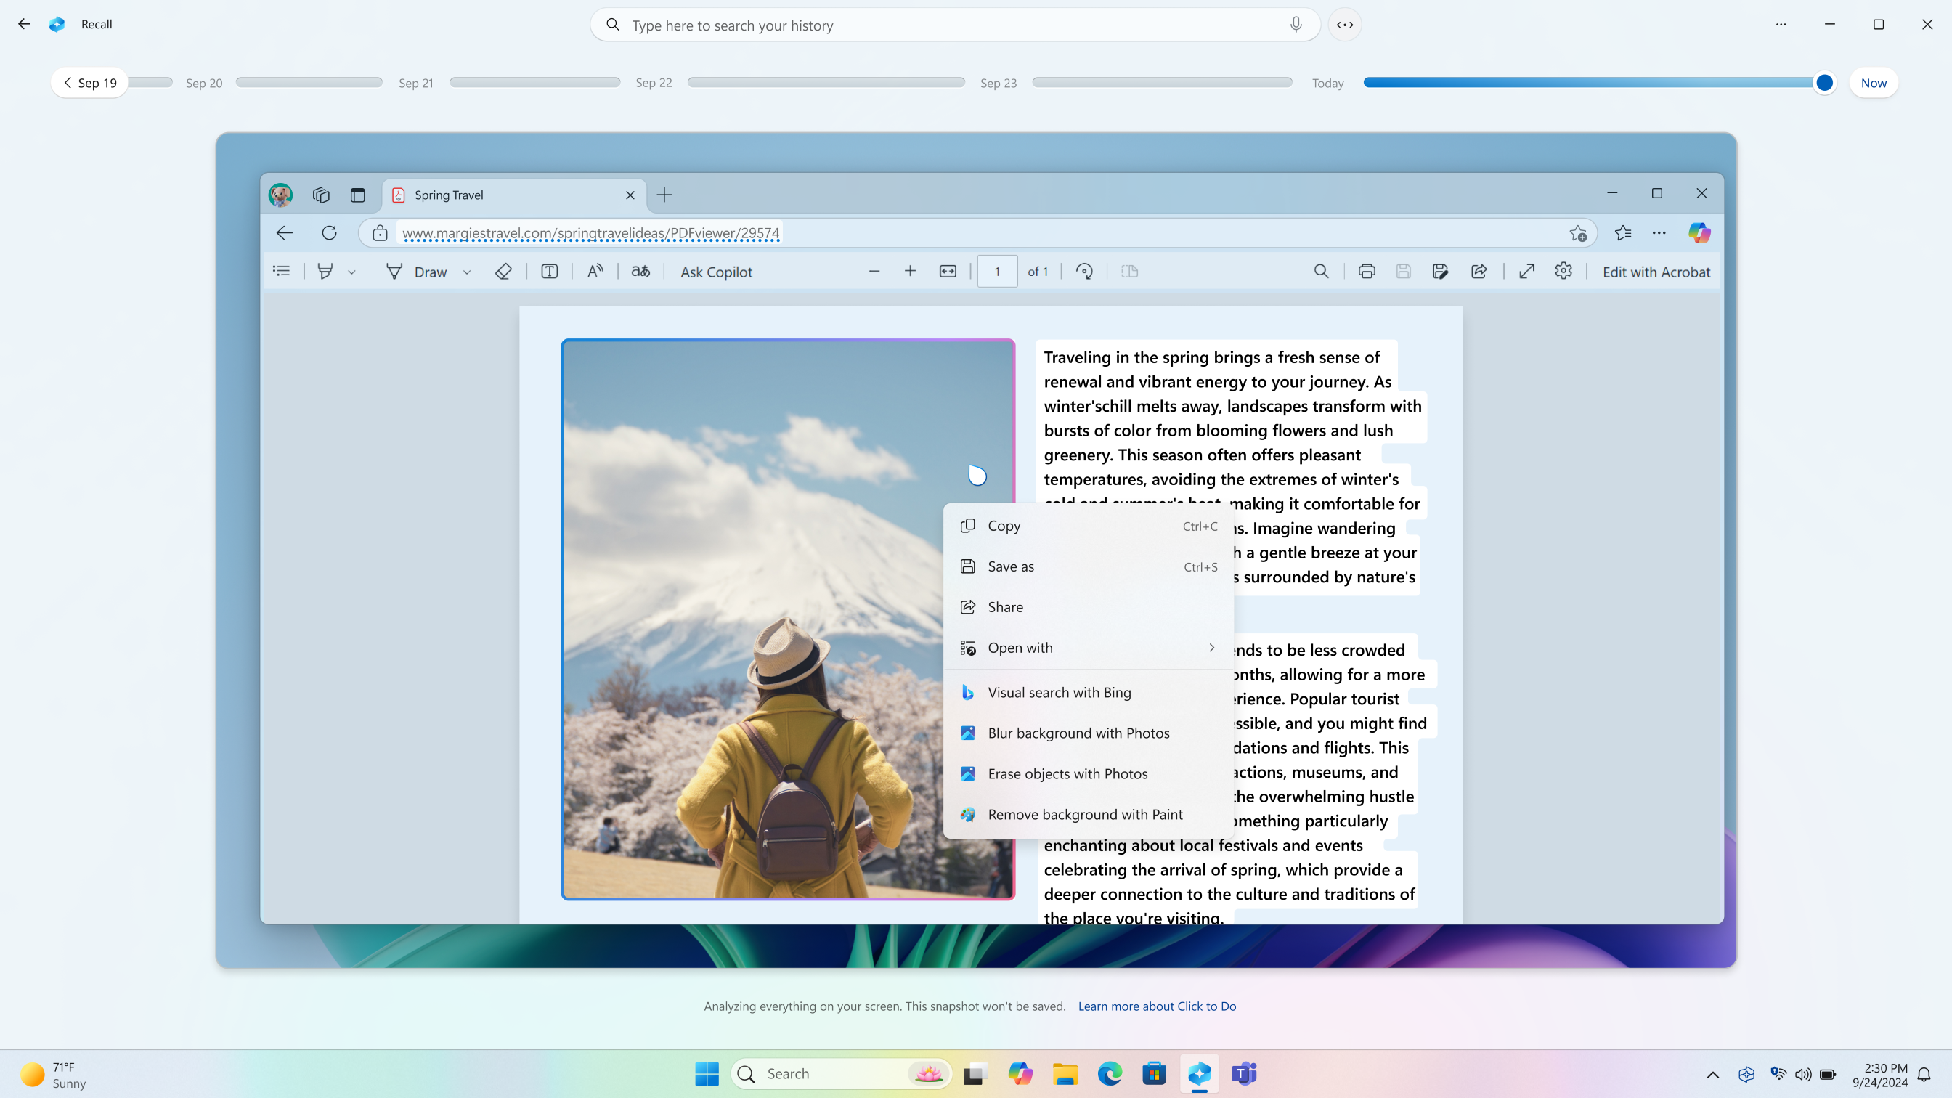The image size is (1952, 1098).
Task: Click 'Learn more about Click to Do' link
Action: click(x=1157, y=1006)
